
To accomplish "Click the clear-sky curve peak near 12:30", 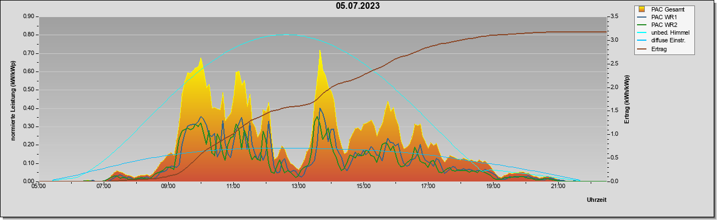I will click(x=285, y=35).
